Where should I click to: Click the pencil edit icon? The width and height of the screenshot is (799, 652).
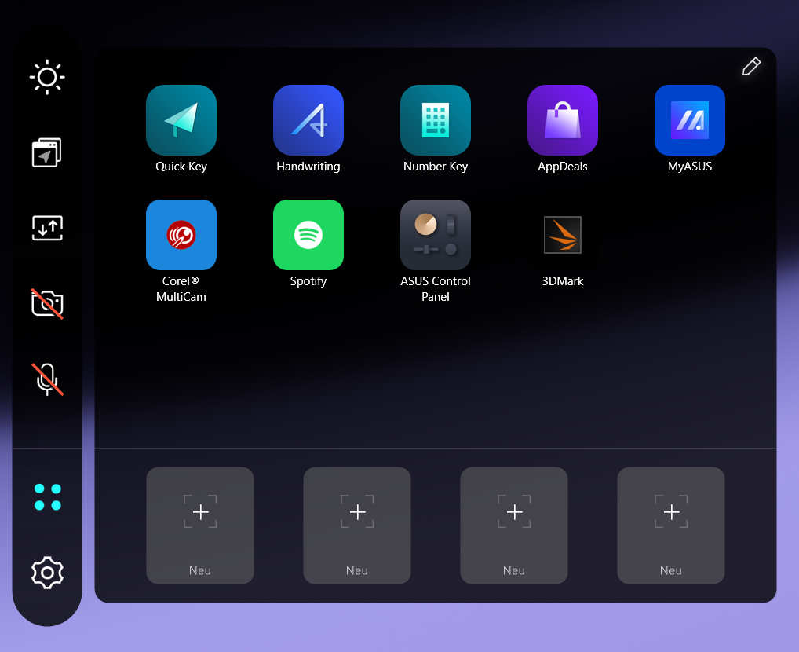(x=751, y=66)
